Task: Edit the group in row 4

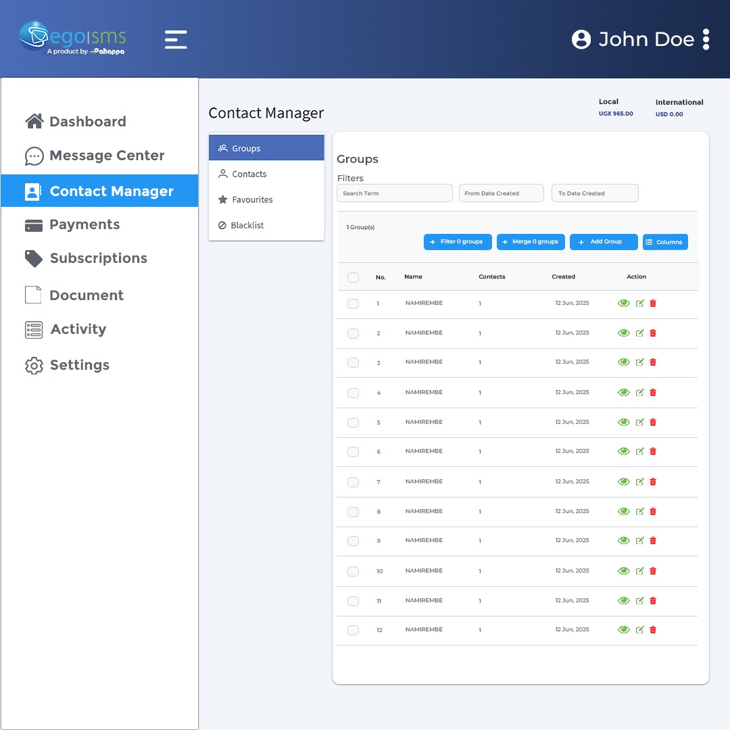Action: (x=639, y=393)
